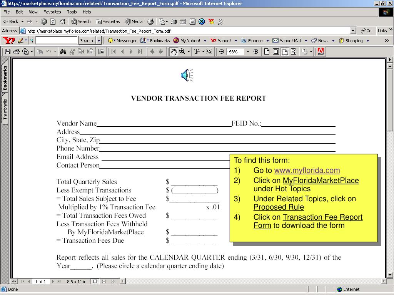Open the IE History icon
The image size is (394, 295).
coord(150,22)
